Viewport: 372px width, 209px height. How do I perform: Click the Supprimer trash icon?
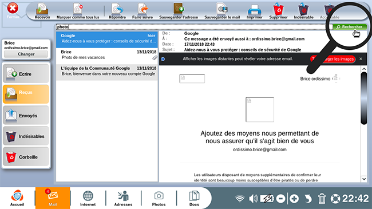click(279, 9)
